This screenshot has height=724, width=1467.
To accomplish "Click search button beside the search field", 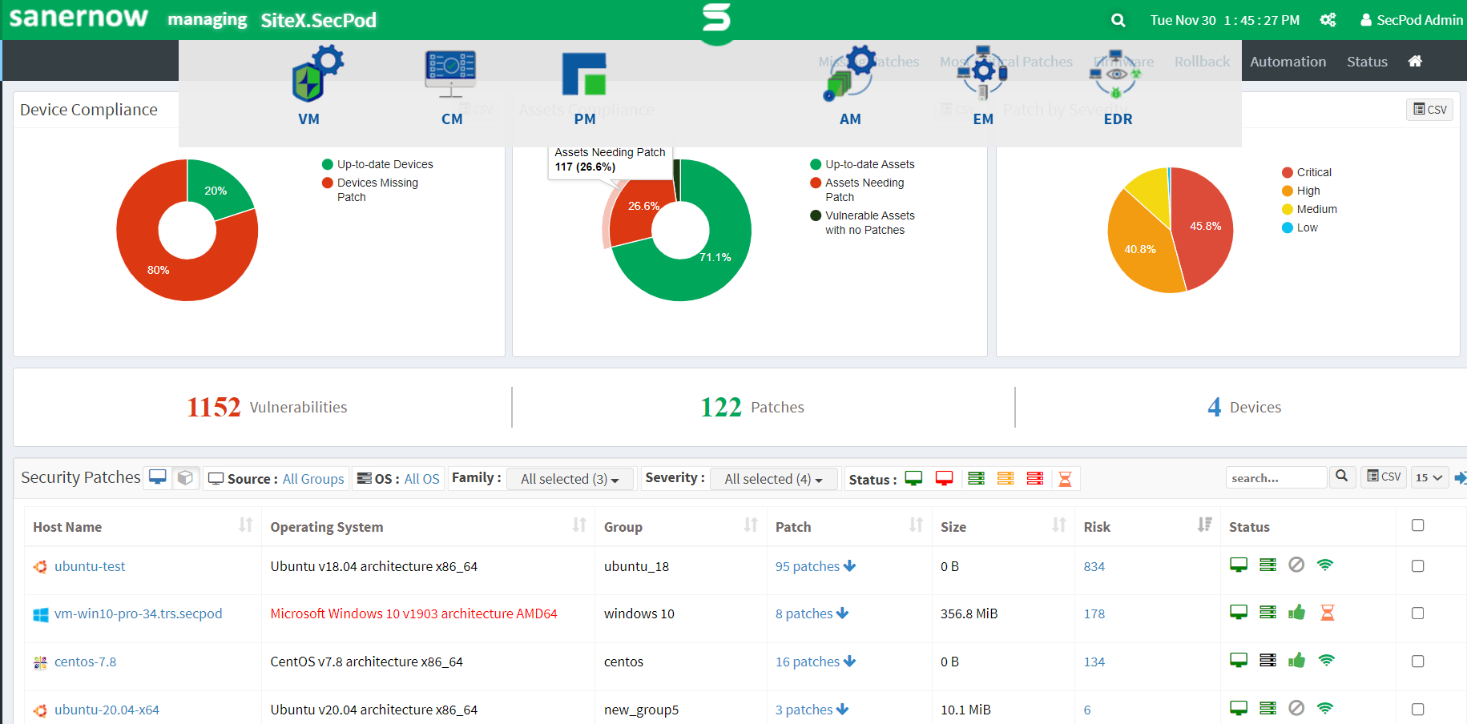I will 1342,477.
